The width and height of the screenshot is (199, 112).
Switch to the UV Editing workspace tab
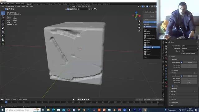coord(49,4)
